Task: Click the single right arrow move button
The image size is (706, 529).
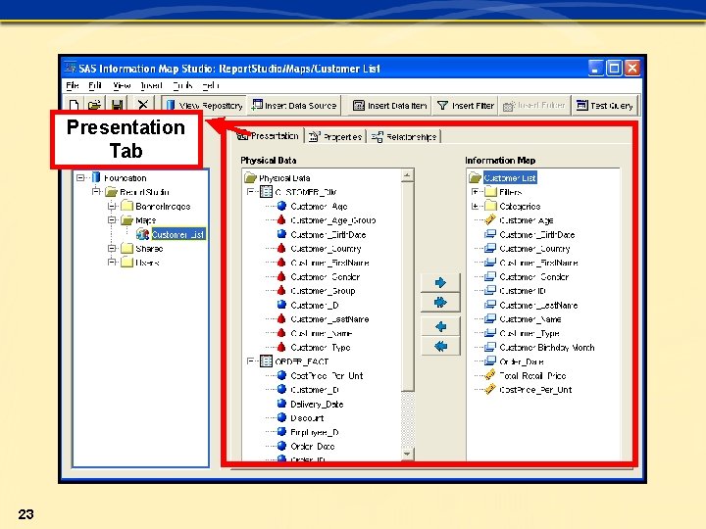Action: (x=440, y=282)
